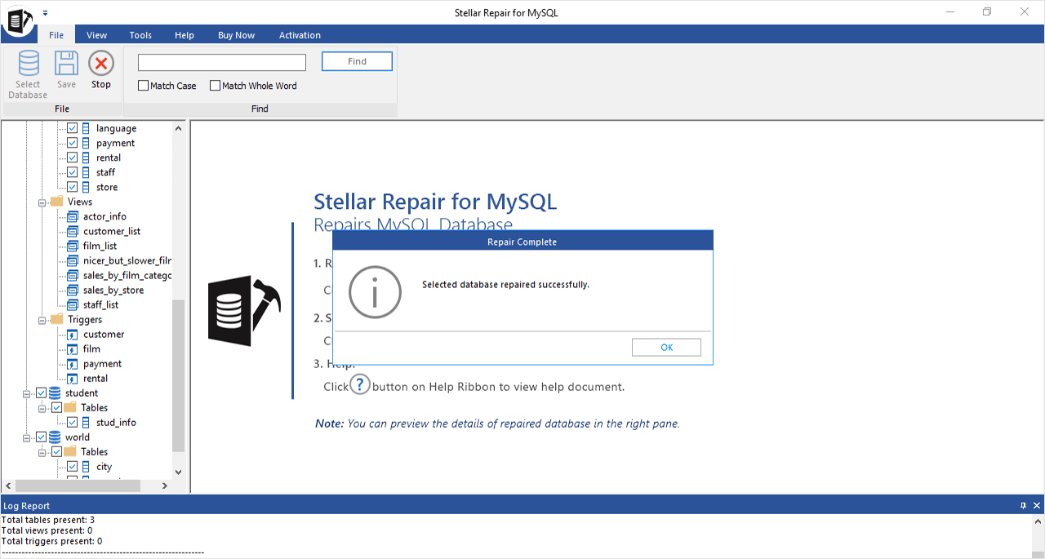Viewport: 1045px width, 559px height.
Task: Click the pin icon on Log Report
Action: coord(1023,506)
